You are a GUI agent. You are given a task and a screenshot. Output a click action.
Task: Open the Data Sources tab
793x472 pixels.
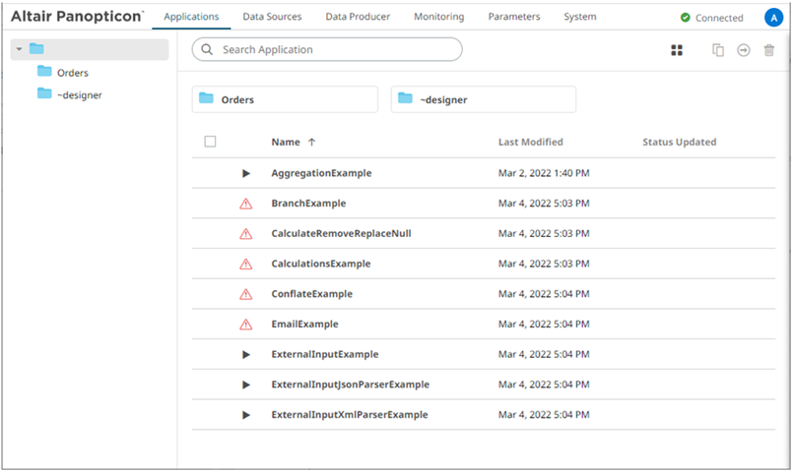(272, 17)
